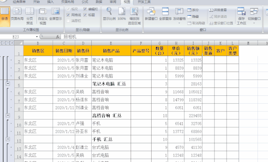268x162 pixels.
Task: Show outline level 4
Action: click(x=12, y=43)
